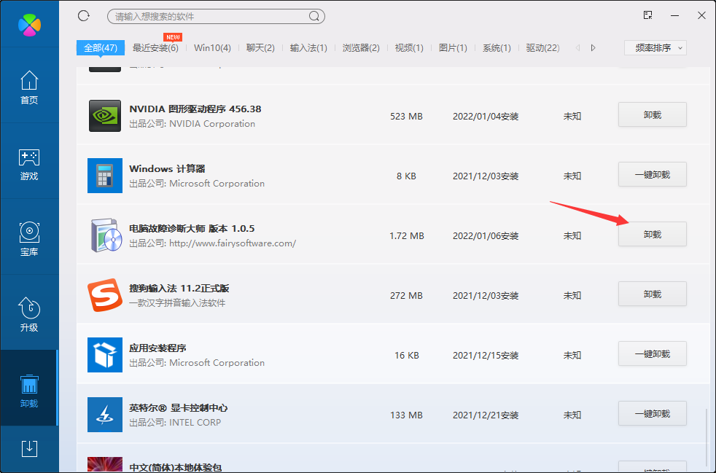Image resolution: width=716 pixels, height=473 pixels.
Task: Click 一键卸载 for 英特尔 显卡控制中心
Action: click(x=653, y=414)
